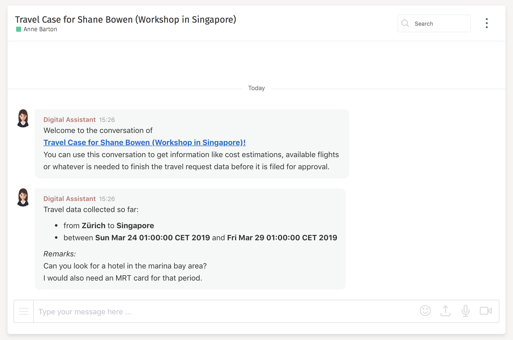Click Anne Barton's green status indicator
The width and height of the screenshot is (513, 340).
18,29
